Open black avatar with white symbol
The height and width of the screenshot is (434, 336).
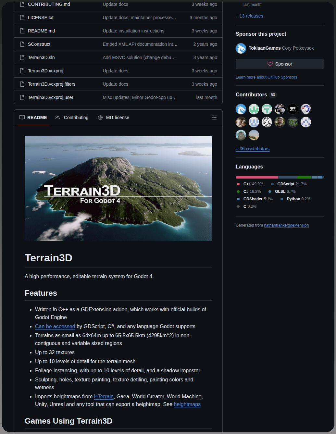click(x=293, y=109)
